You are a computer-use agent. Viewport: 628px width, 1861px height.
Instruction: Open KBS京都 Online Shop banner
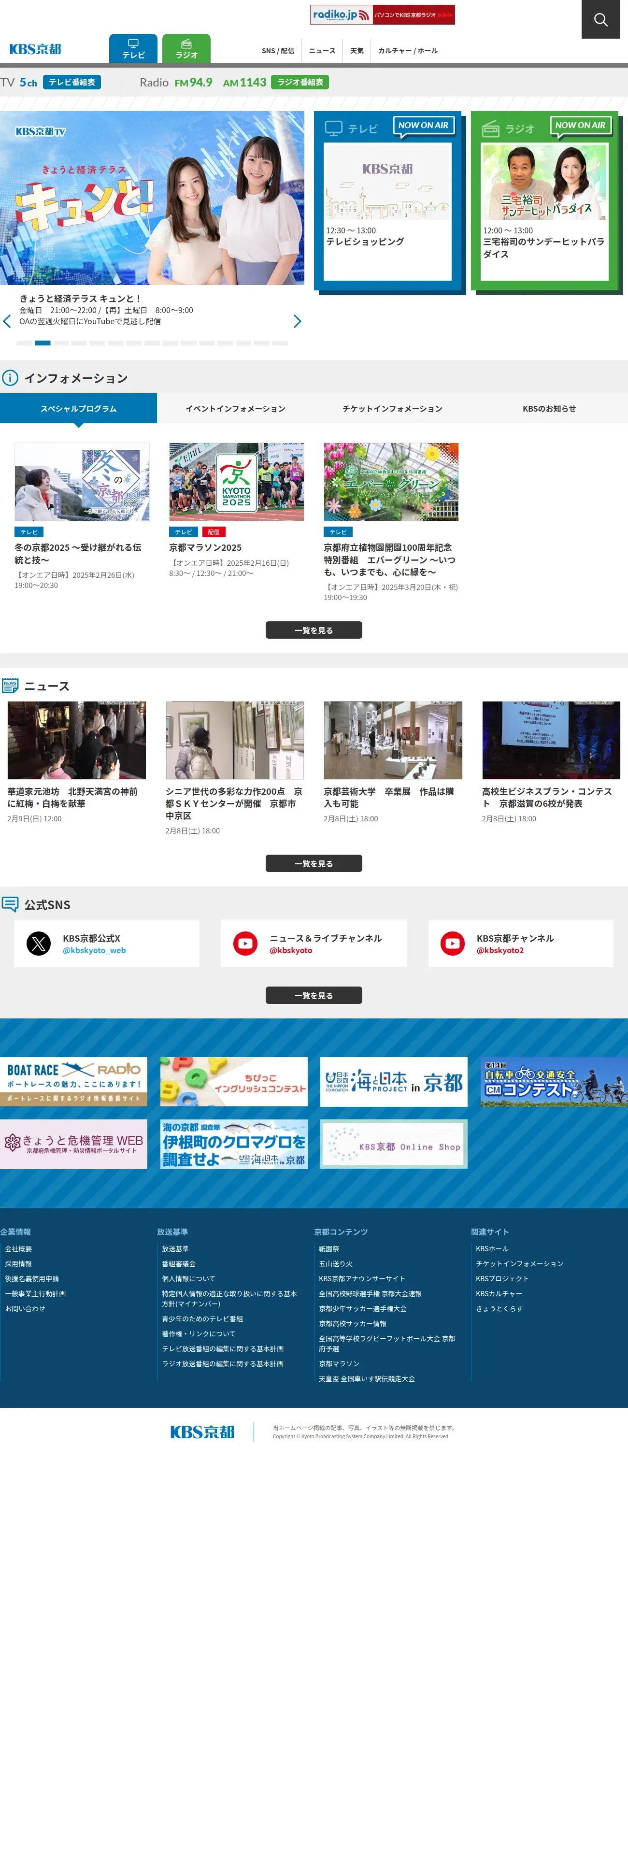394,1145
